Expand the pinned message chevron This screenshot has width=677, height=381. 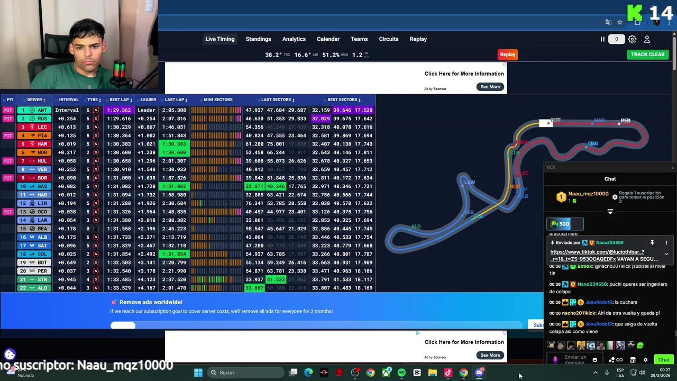point(666,254)
